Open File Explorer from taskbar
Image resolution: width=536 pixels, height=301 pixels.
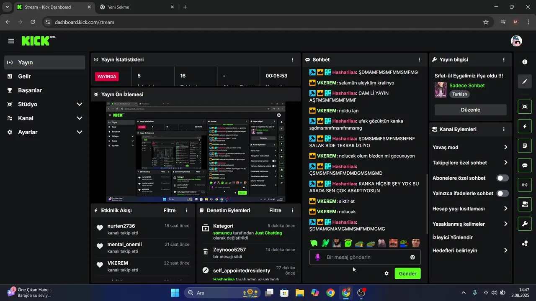pos(299,293)
